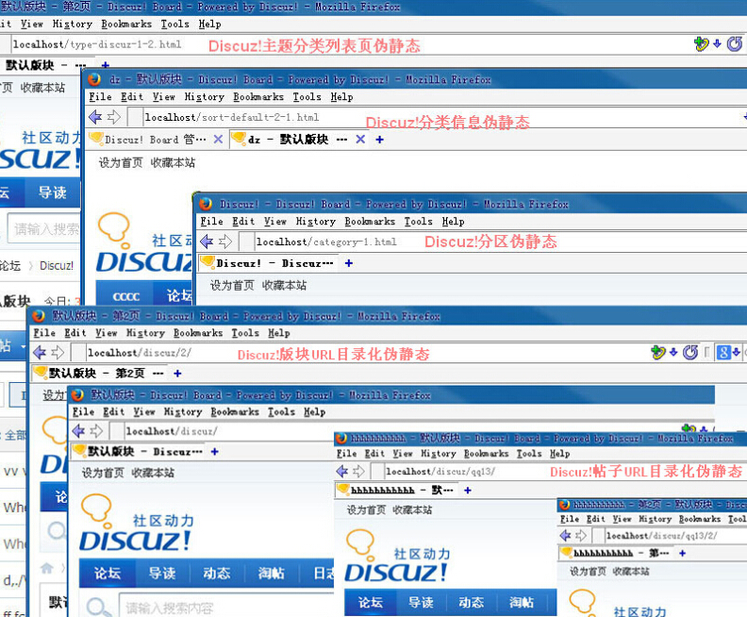
Task: Open the search engine dropdown arrow in discuz/2/ window
Action: coord(736,353)
